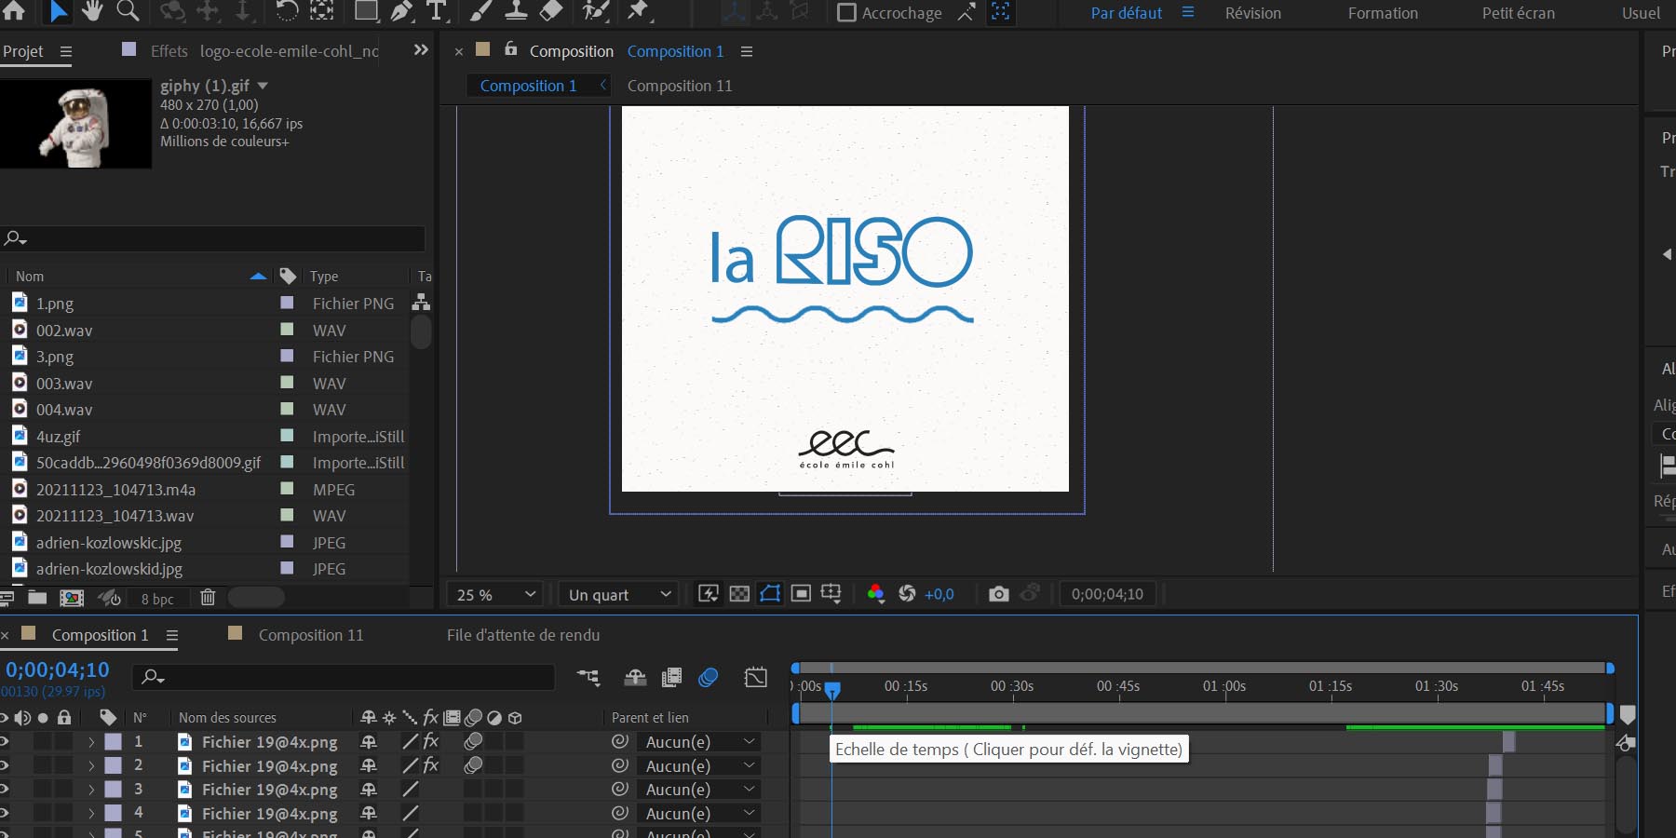This screenshot has height=838, width=1676.
Task: Expand layer 1 properties
Action: point(91,742)
